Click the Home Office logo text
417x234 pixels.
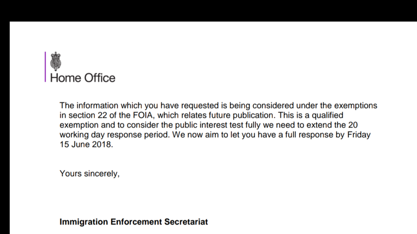82,78
